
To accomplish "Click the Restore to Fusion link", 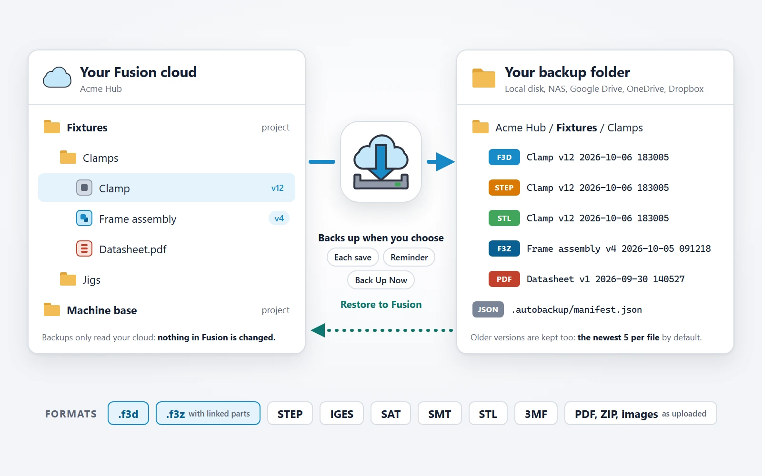I will click(381, 305).
